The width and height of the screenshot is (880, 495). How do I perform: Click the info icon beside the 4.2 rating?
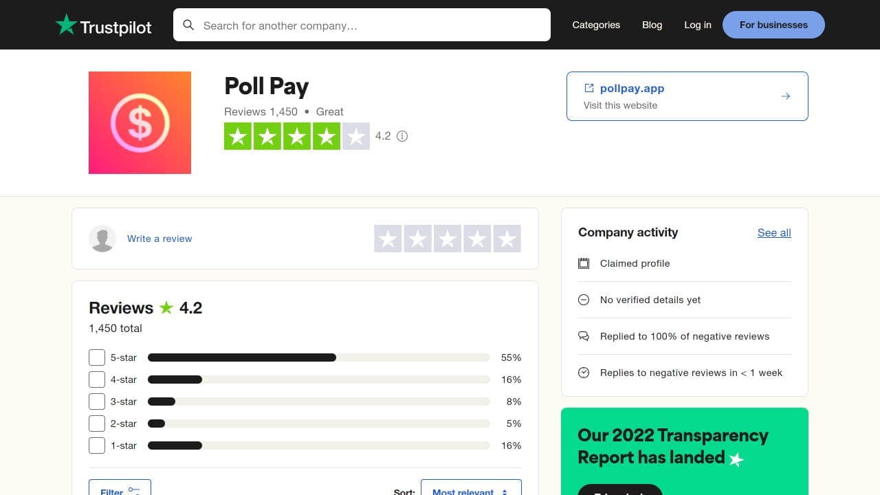(x=402, y=136)
